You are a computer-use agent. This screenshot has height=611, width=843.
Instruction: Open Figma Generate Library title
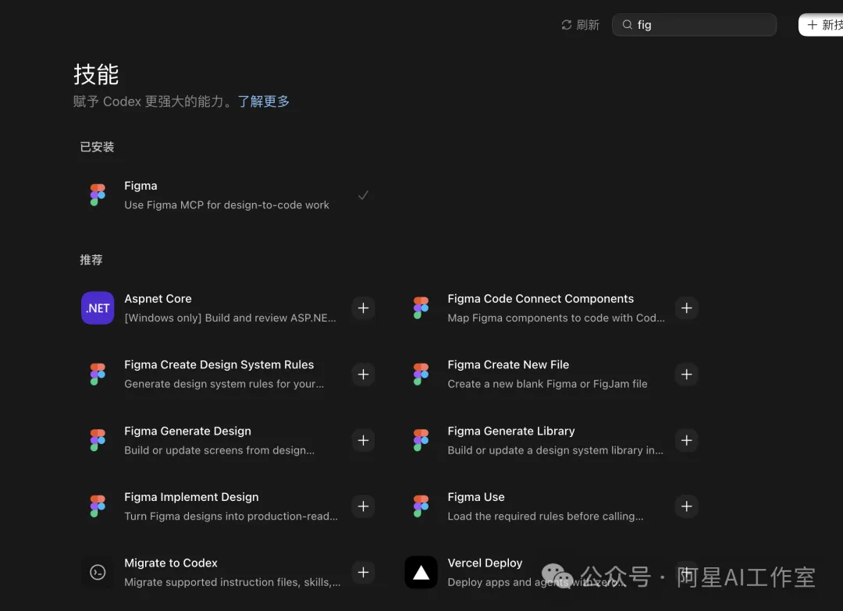click(x=510, y=431)
